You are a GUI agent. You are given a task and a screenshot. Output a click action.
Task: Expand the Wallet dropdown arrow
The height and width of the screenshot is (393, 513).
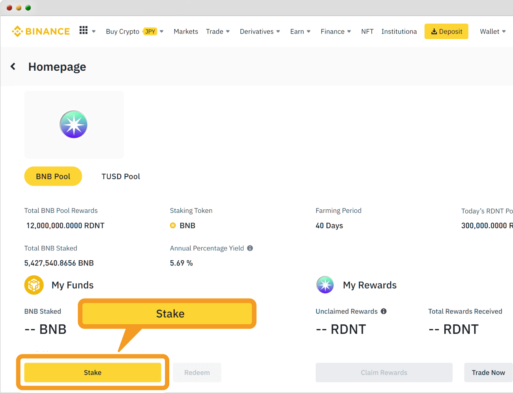coord(504,32)
